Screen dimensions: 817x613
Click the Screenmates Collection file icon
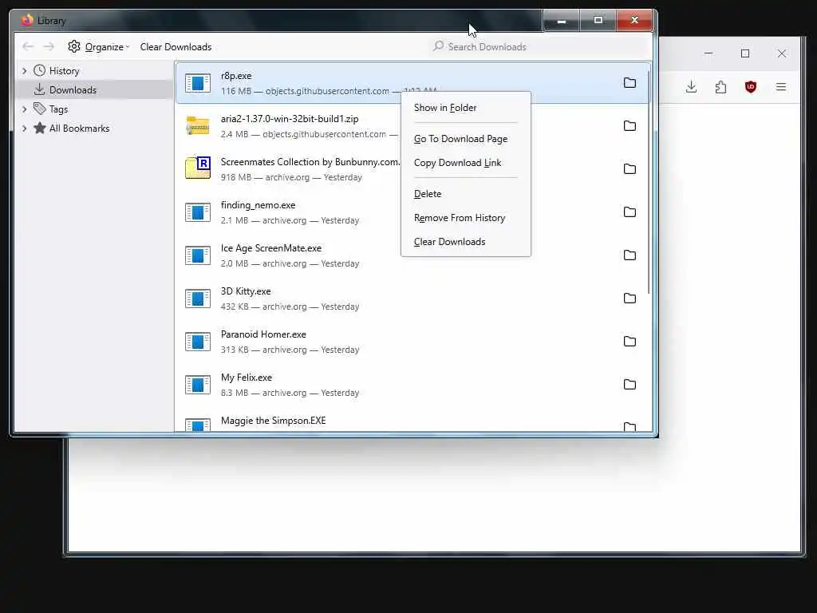click(x=198, y=168)
